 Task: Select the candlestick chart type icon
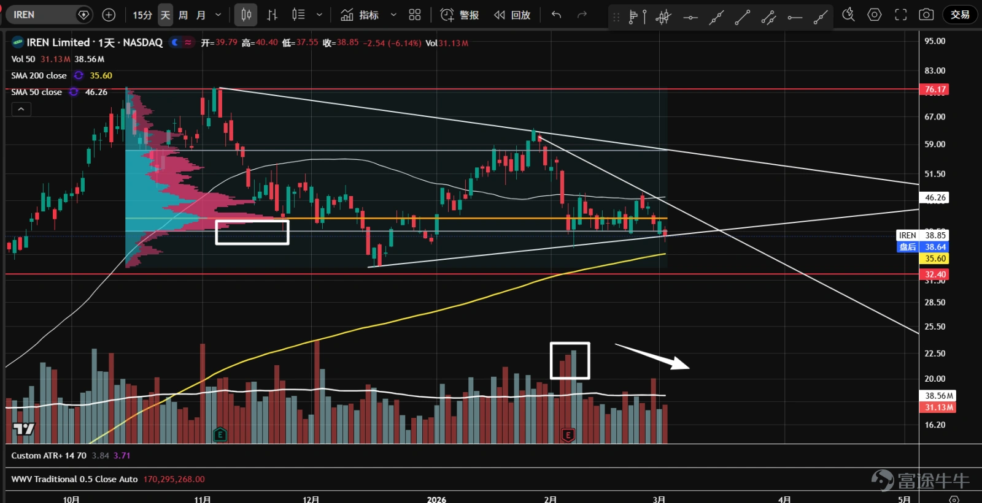[246, 15]
